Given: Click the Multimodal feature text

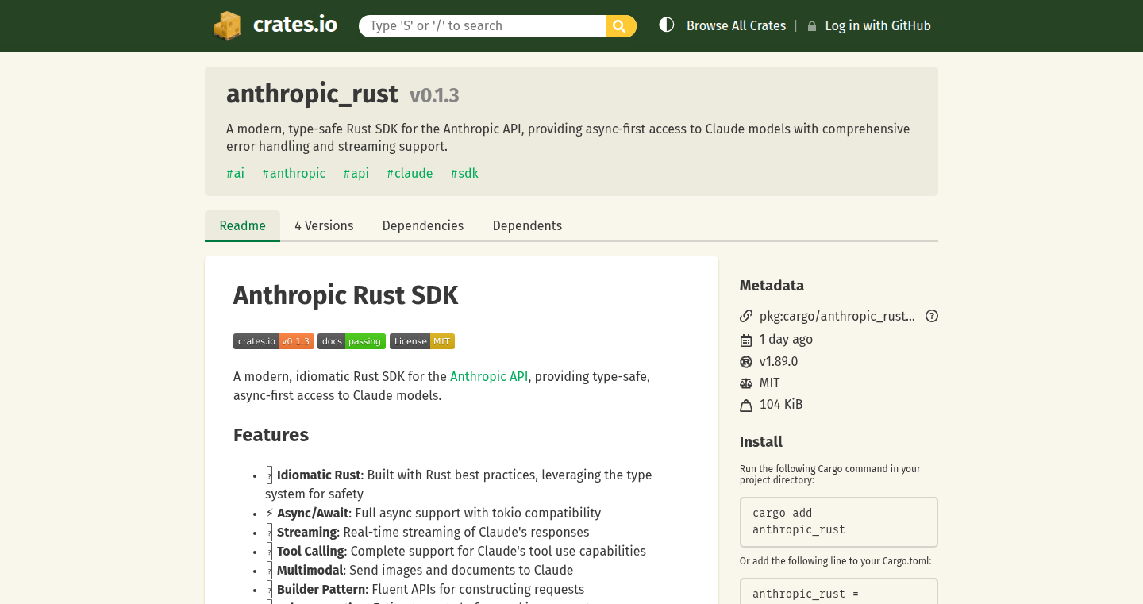Looking at the screenshot, I should [x=310, y=570].
